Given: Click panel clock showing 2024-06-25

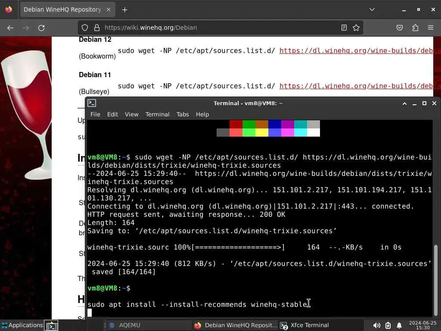Looking at the screenshot, I should [x=422, y=325].
